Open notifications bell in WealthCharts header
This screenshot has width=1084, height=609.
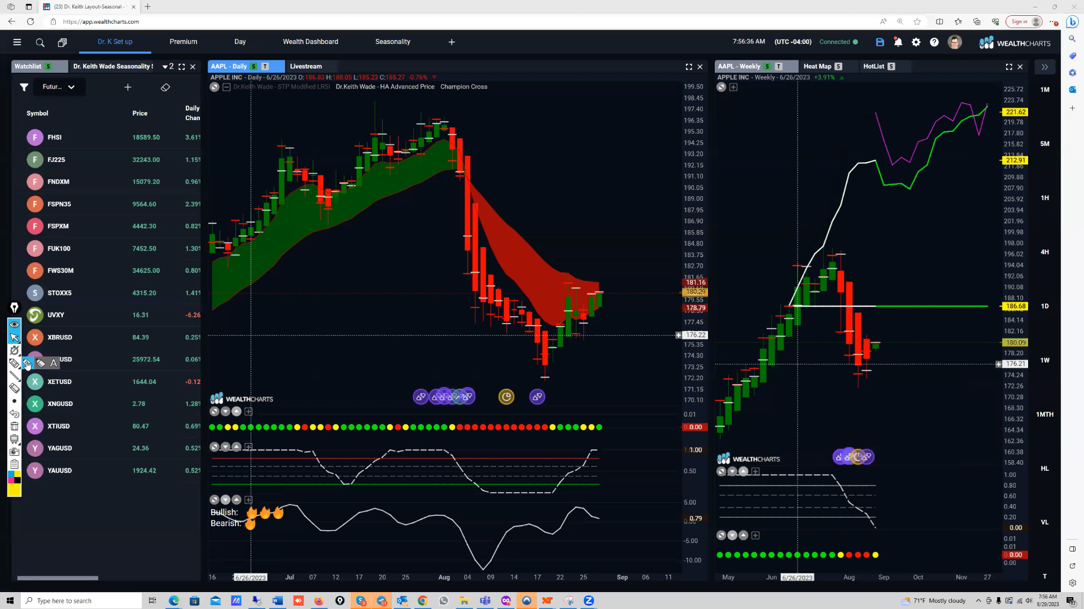tap(898, 42)
